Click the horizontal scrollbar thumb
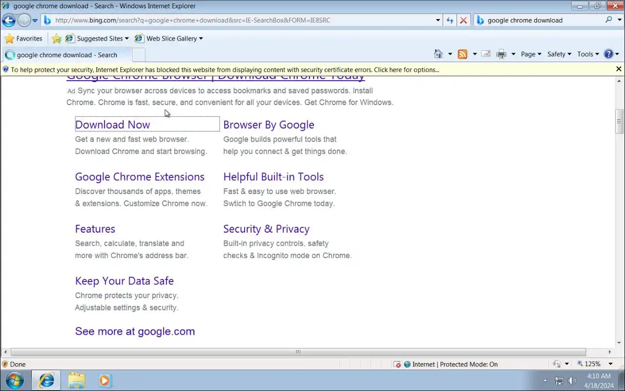The image size is (625, 391). click(x=298, y=352)
